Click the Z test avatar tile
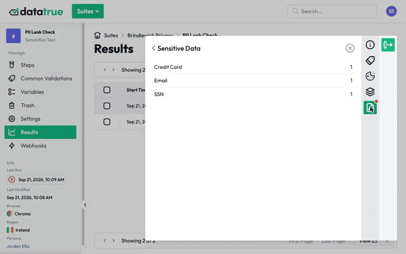 (13, 36)
